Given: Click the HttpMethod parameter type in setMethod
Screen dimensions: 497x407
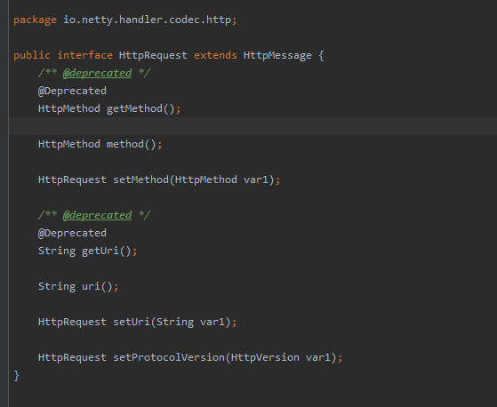Looking at the screenshot, I should (206, 180).
